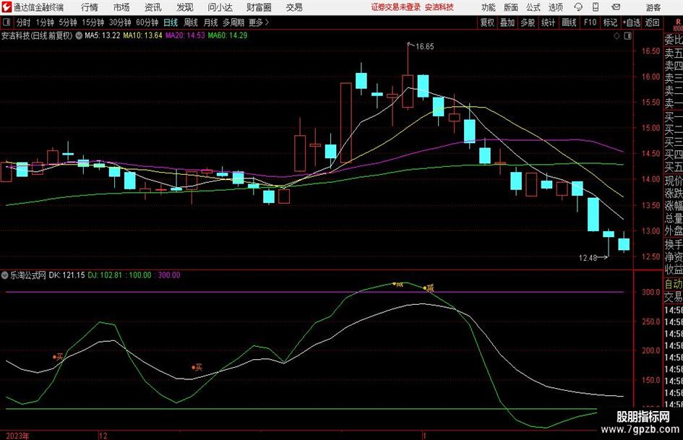
Task: Click the 安洁科技 title link
Action: (439, 7)
